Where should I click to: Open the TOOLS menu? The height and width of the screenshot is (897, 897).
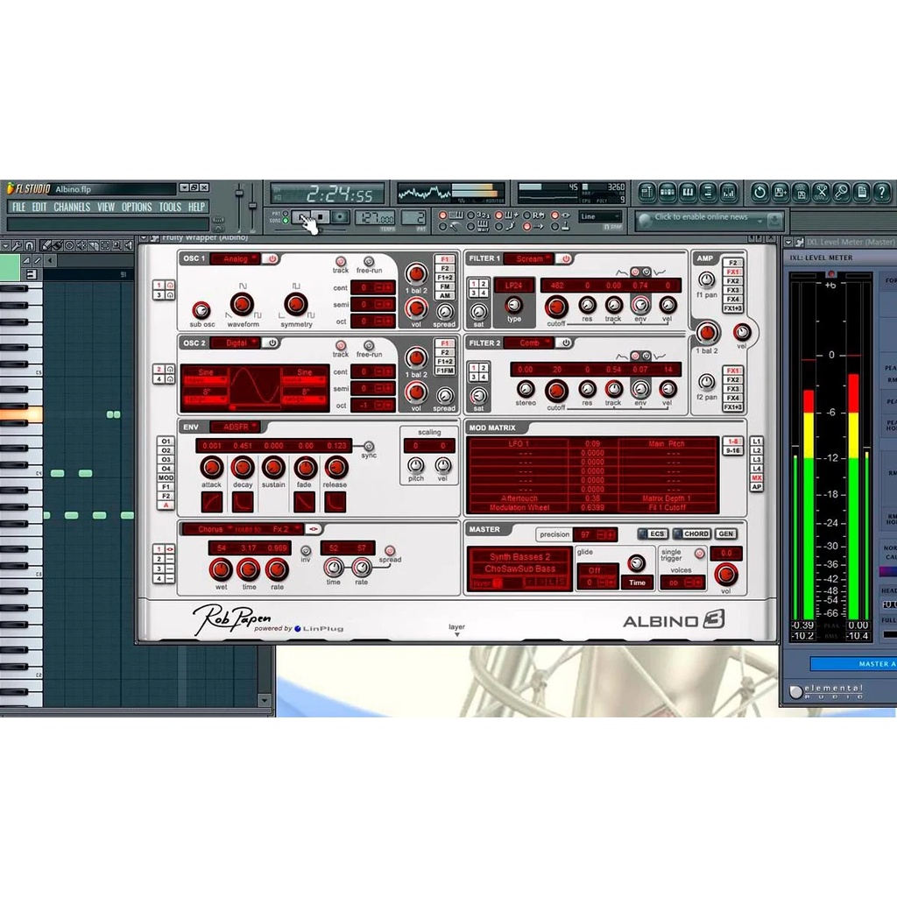tap(170, 207)
